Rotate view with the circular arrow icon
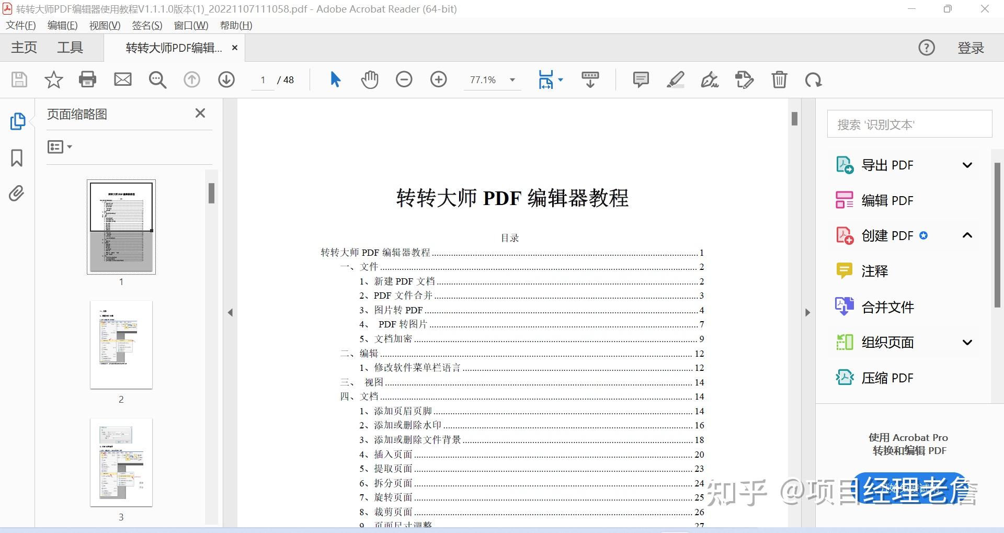The width and height of the screenshot is (1004, 533). (x=814, y=80)
